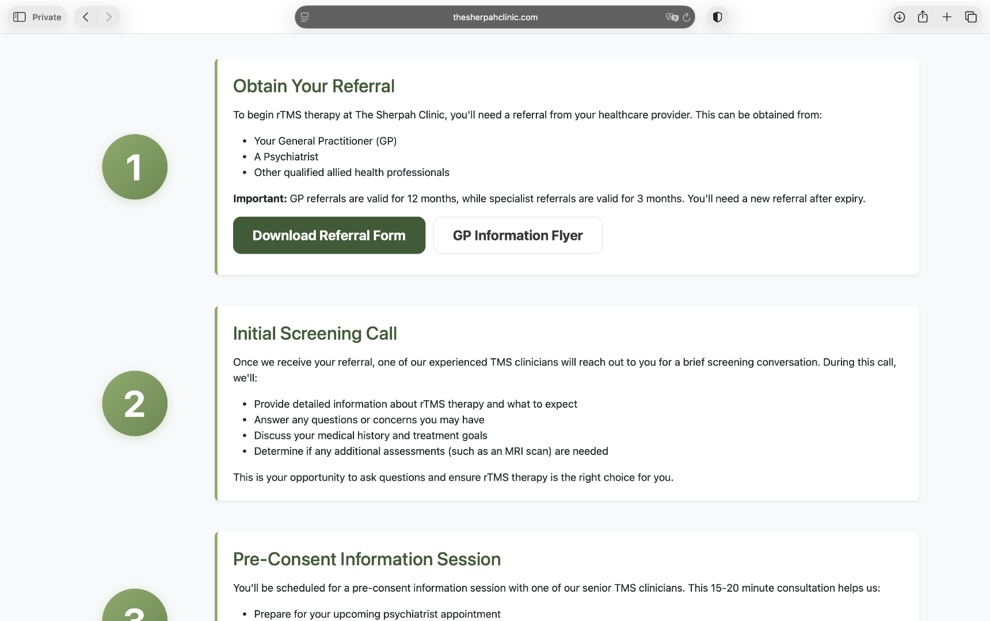Image resolution: width=990 pixels, height=621 pixels.
Task: Click the step 2 number circle
Action: pyautogui.click(x=135, y=403)
